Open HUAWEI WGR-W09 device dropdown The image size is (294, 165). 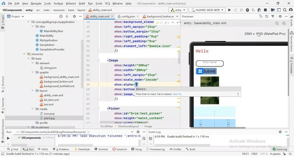click(207, 10)
